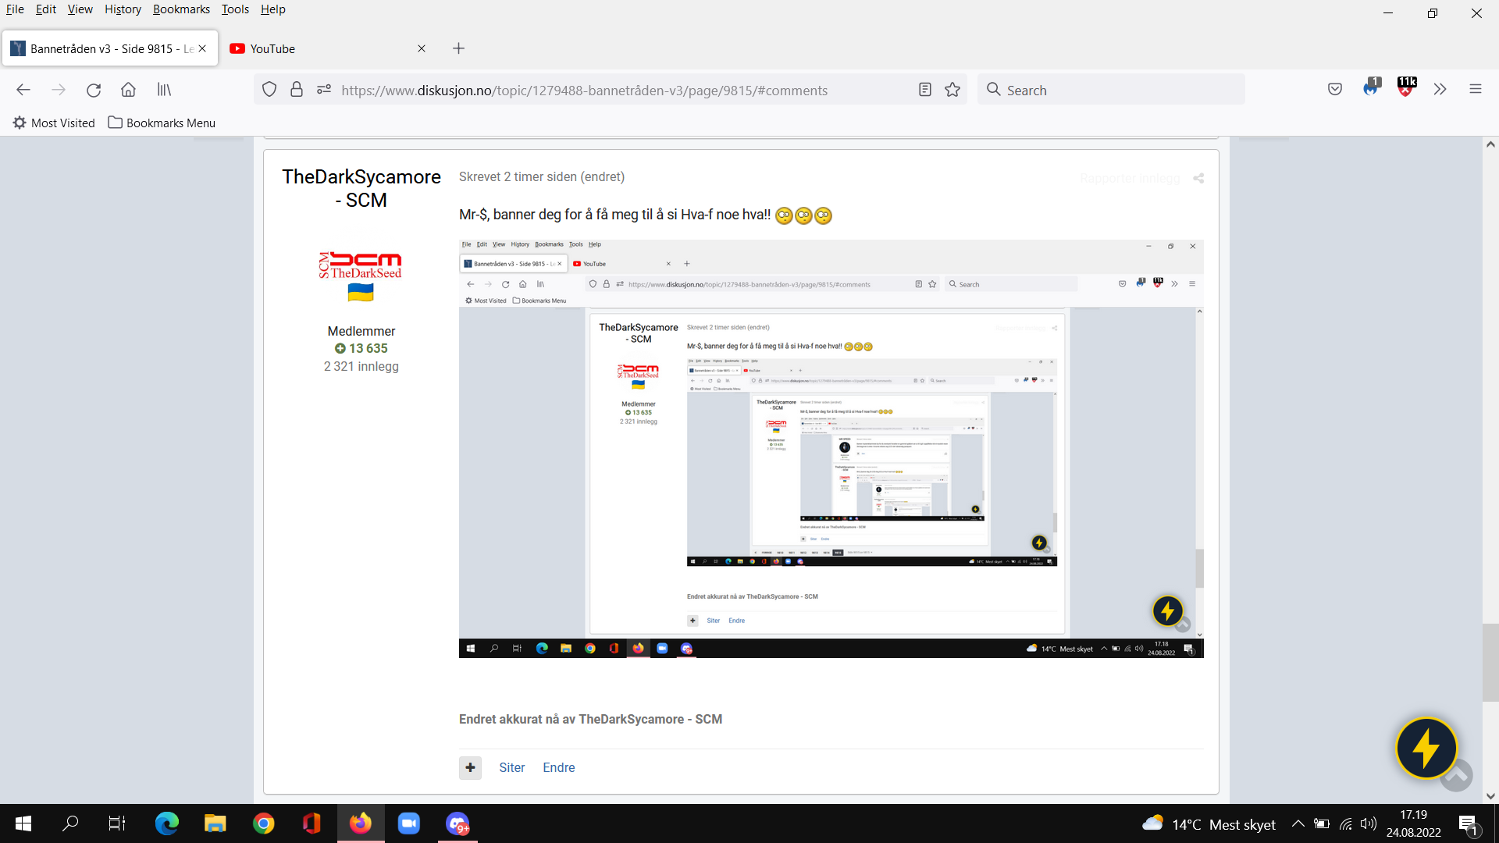Reload the current page

94,90
